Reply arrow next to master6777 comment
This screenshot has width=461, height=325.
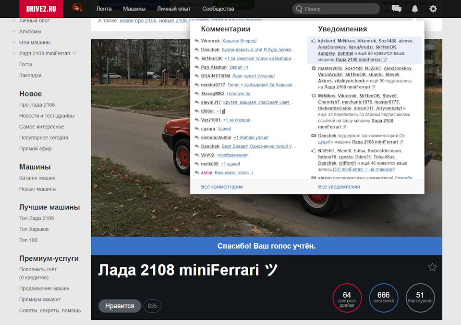197,85
